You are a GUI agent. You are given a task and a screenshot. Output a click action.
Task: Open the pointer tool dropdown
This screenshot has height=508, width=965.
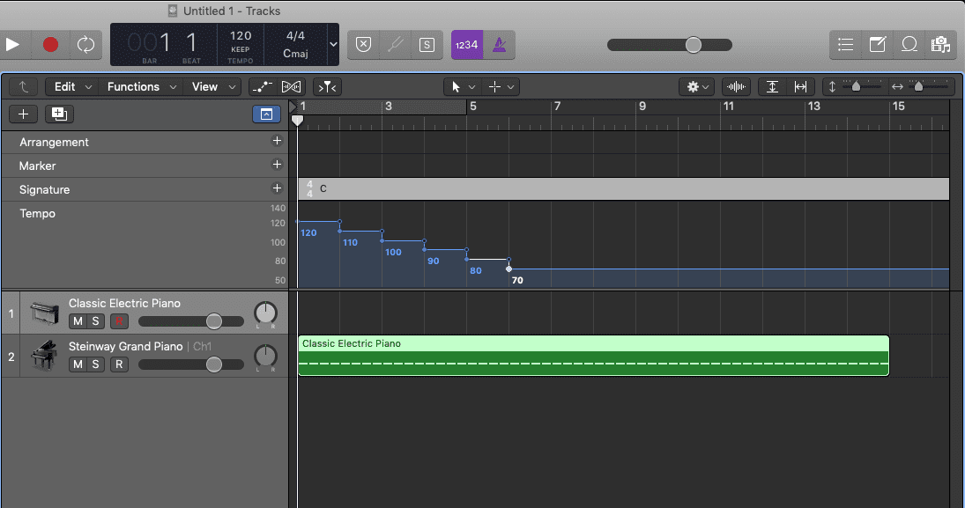(x=462, y=86)
